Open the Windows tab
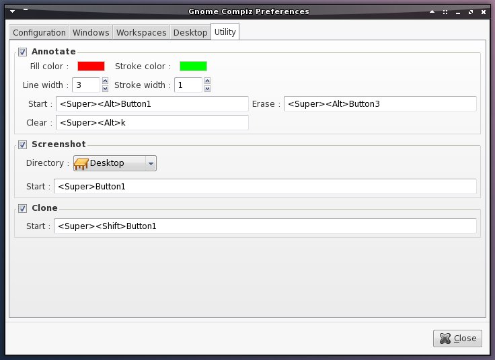Viewport: 495px width, 360px height. [91, 32]
